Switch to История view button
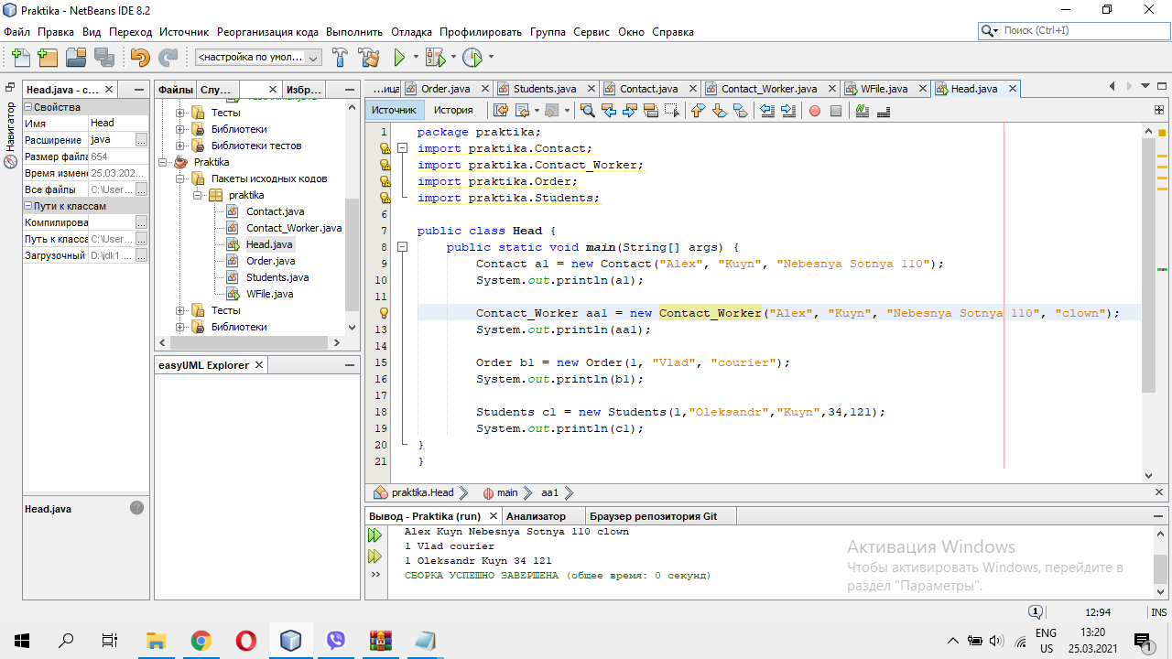The height and width of the screenshot is (659, 1172). pyautogui.click(x=453, y=110)
